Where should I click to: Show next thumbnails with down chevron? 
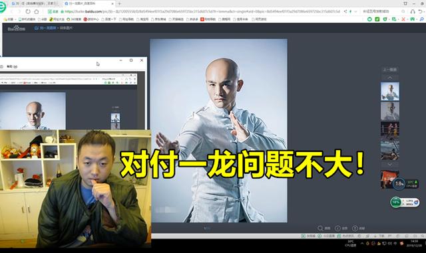click(390, 164)
